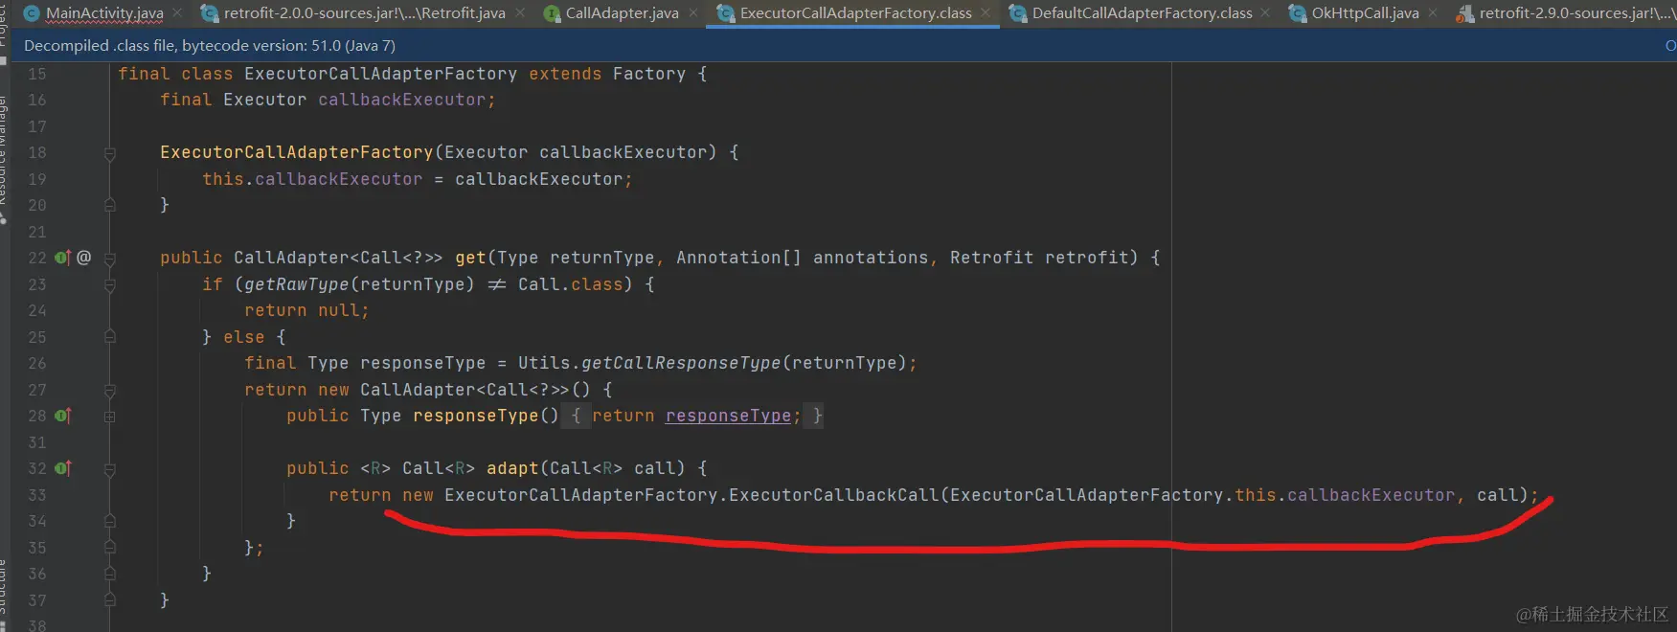Screen dimensions: 1677x632
Task: Expand the folded responseType method at line 28
Action: [109, 417]
